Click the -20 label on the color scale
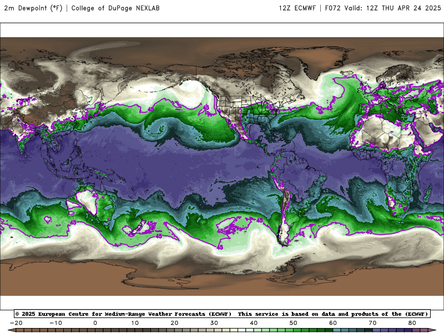This screenshot has height=333, width=444. click(16, 323)
